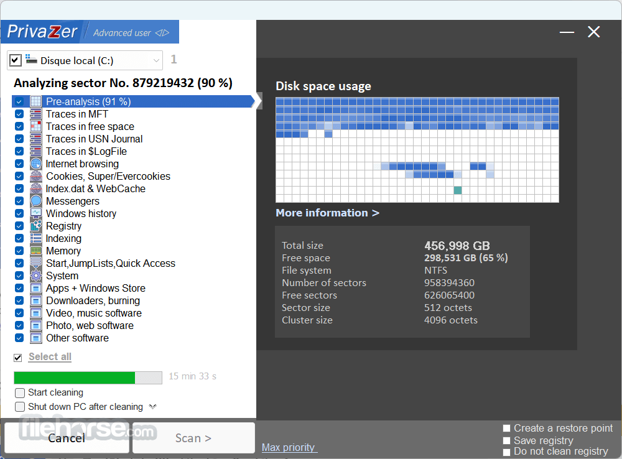
Task: Click the Index.dat & WebCache icon
Action: click(35, 189)
